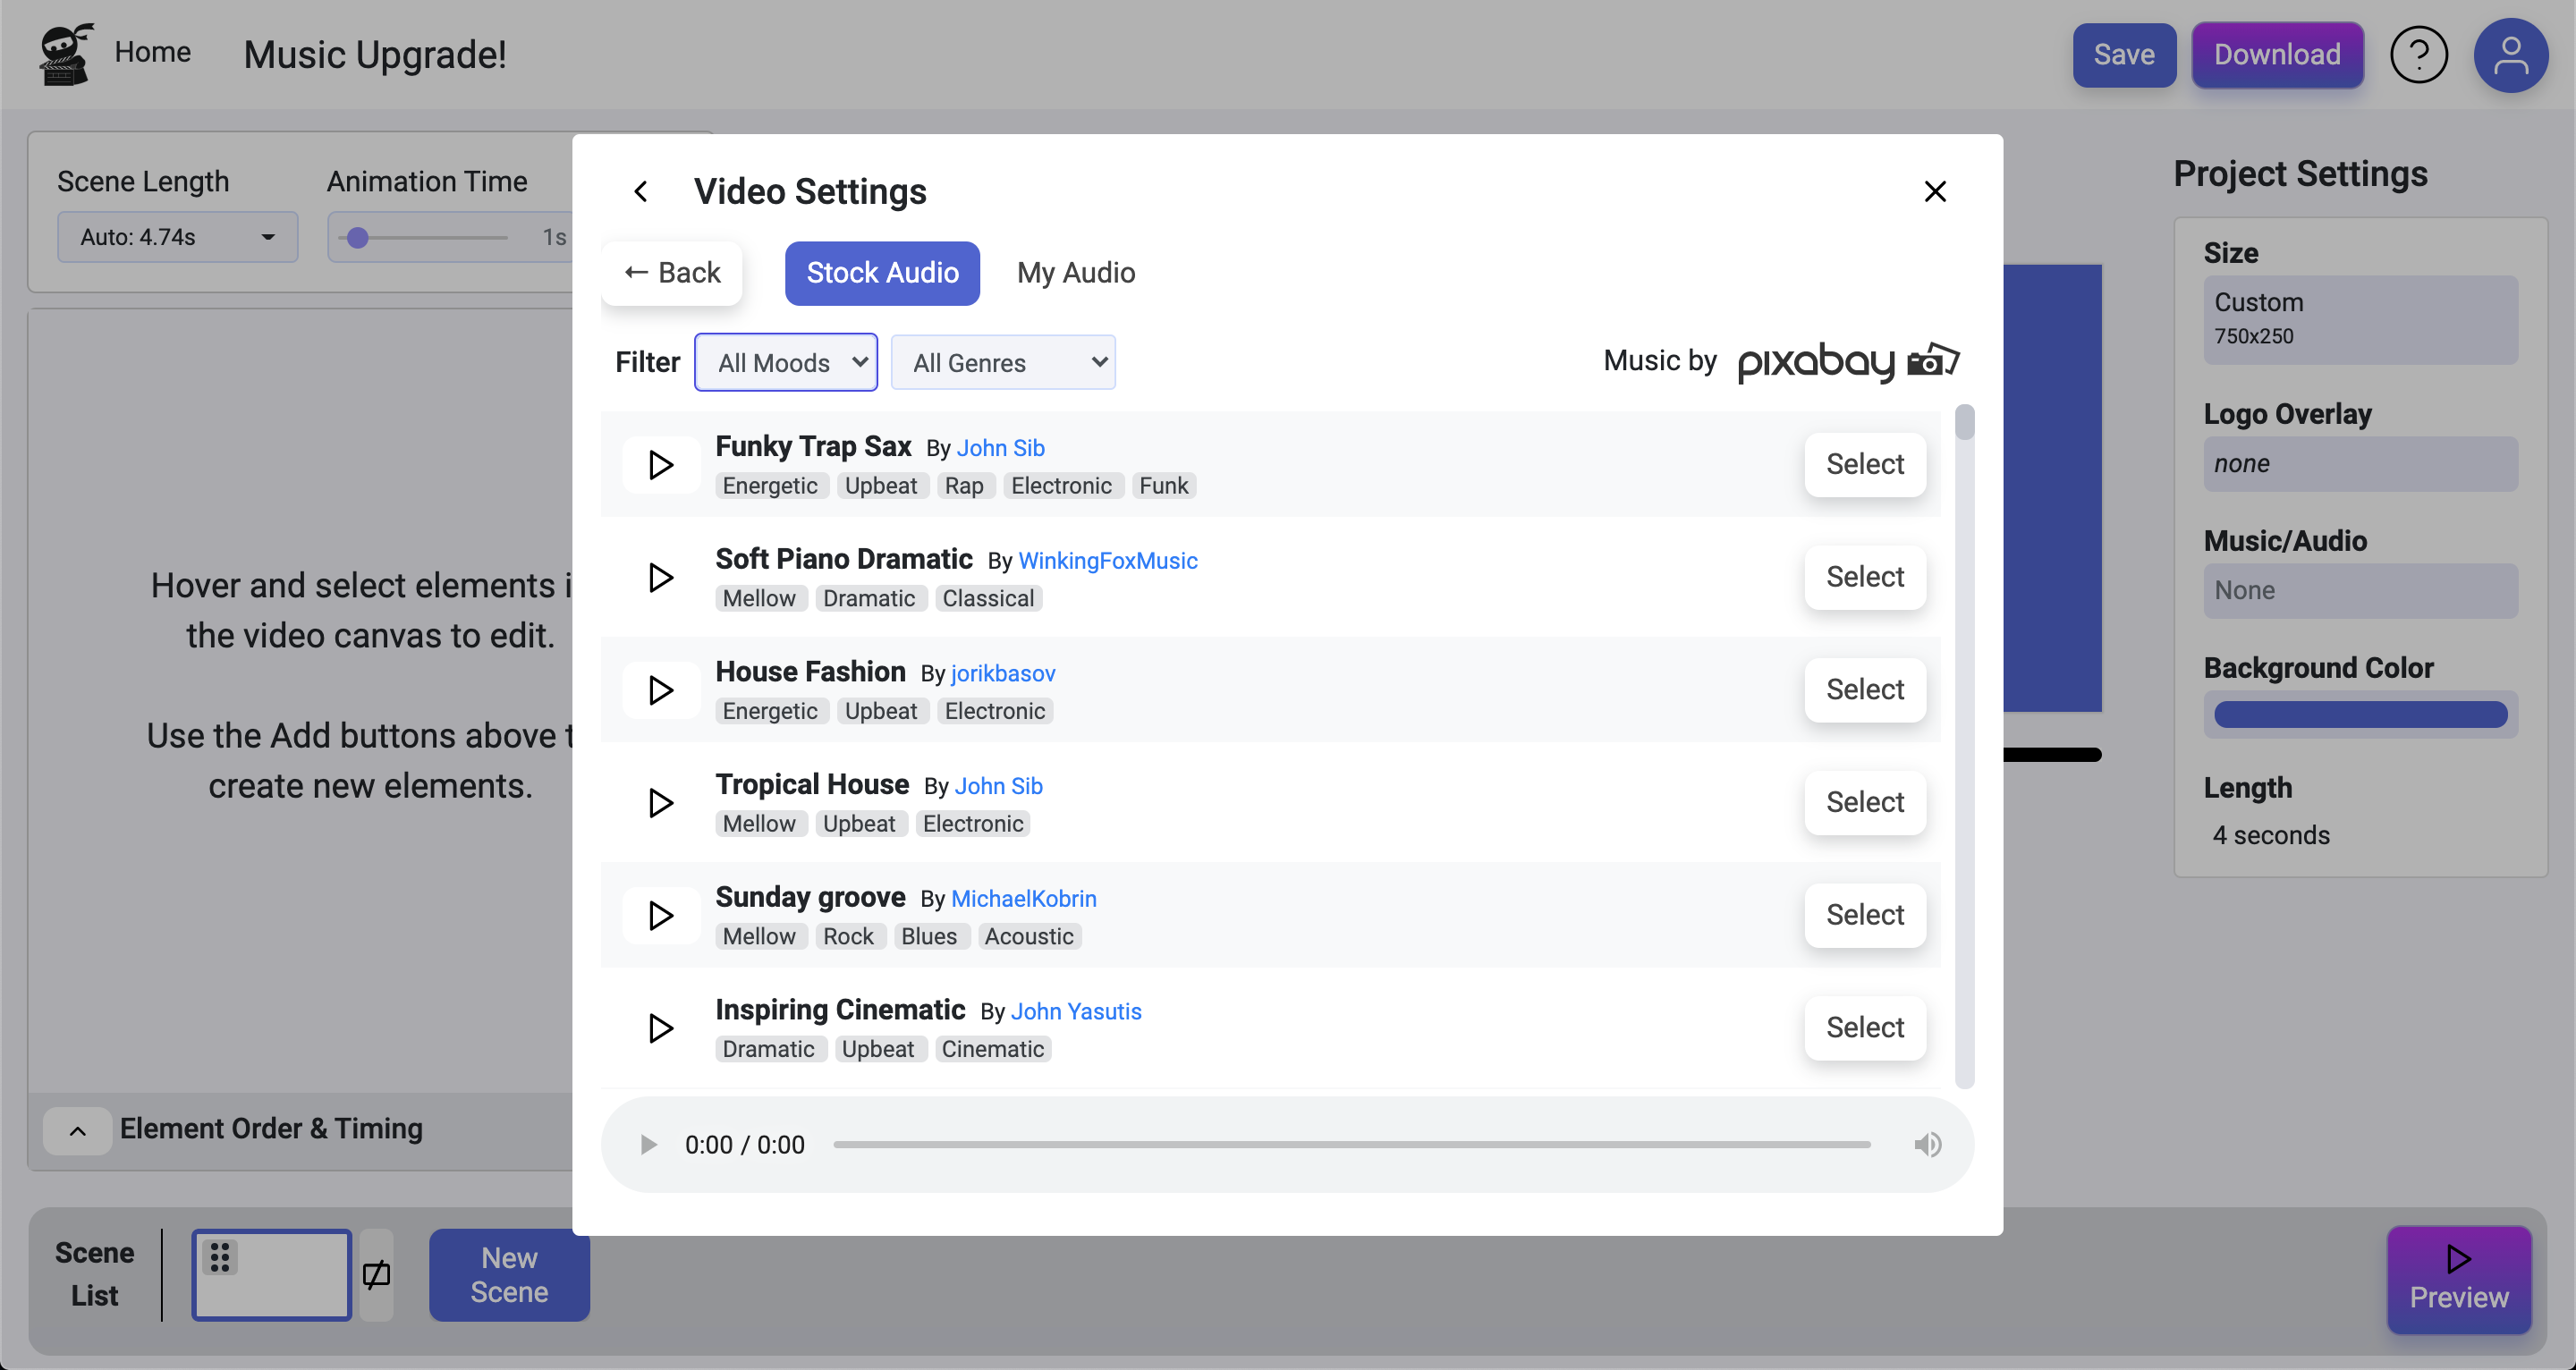Viewport: 2576px width, 1370px height.
Task: Click the back arrow navigation icon
Action: click(x=639, y=190)
